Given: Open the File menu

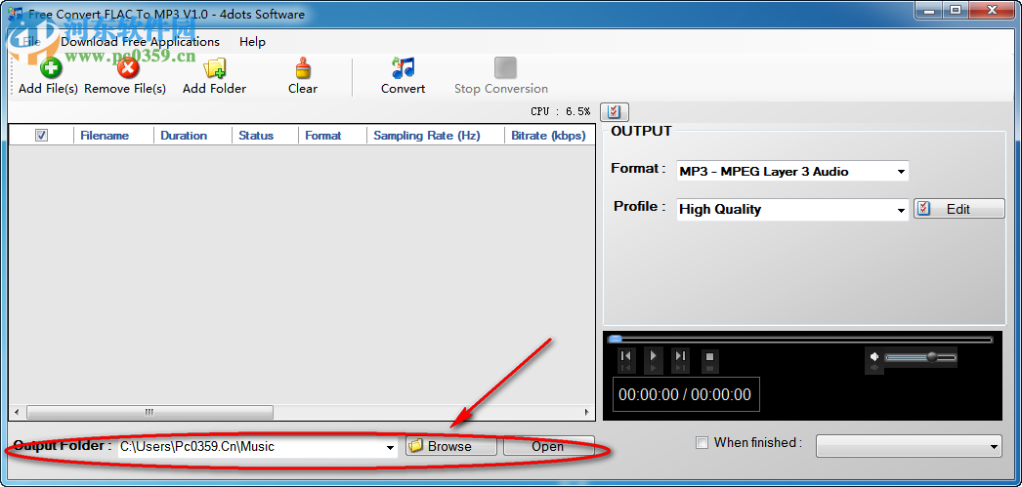Looking at the screenshot, I should 31,42.
